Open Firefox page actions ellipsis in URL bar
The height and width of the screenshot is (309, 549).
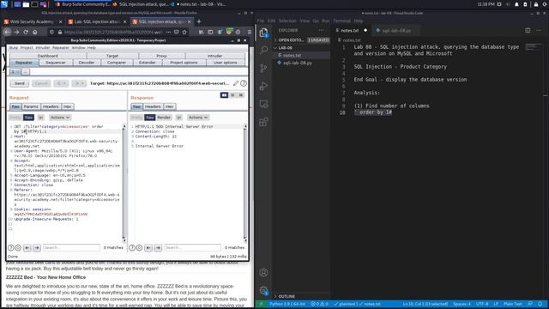click(x=168, y=32)
